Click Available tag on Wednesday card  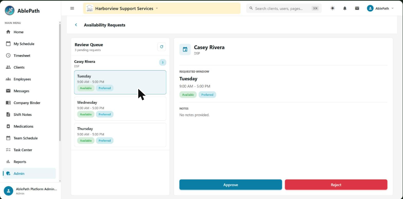[86, 114]
